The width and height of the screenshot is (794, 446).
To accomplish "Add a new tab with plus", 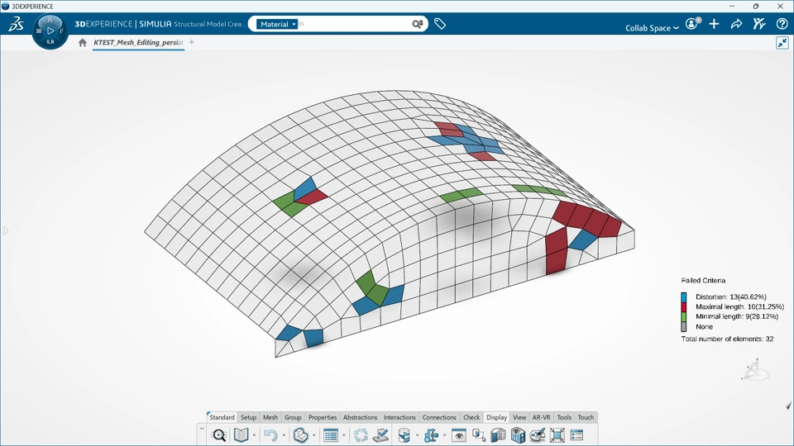I will pos(191,42).
